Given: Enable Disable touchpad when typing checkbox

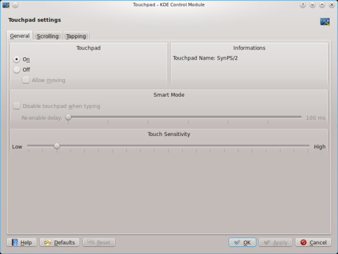Looking at the screenshot, I should tap(16, 106).
